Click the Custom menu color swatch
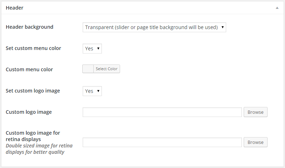This screenshot has width=285, height=168. coord(88,69)
